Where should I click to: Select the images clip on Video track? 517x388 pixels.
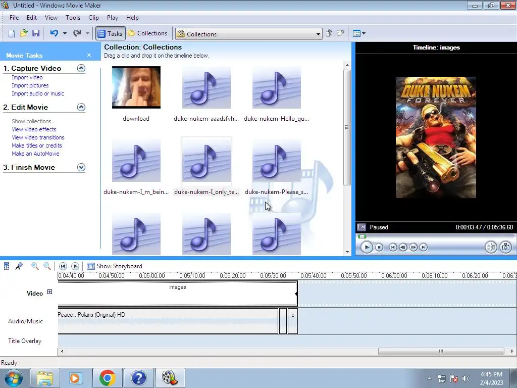pos(178,294)
